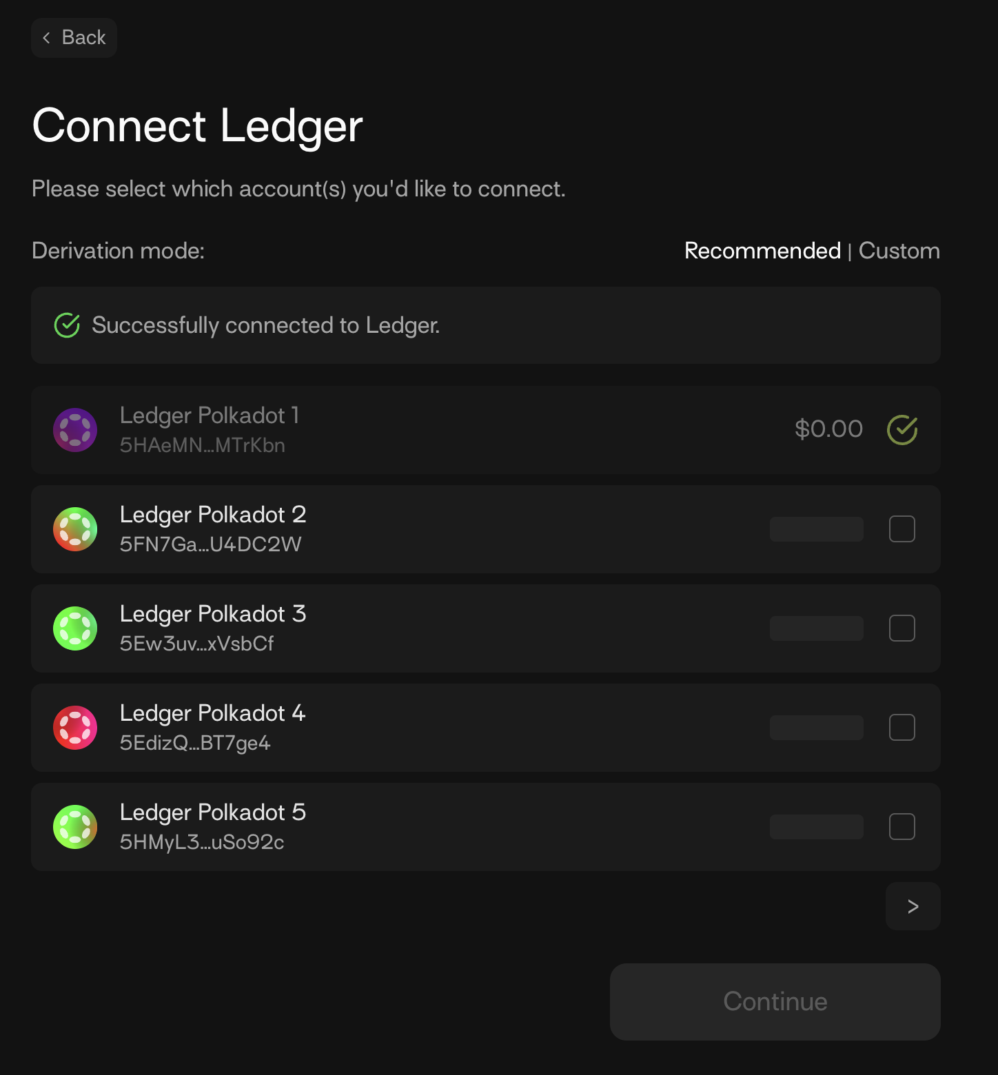Image resolution: width=998 pixels, height=1075 pixels.
Task: Select the Recommended derivation mode
Action: click(x=762, y=251)
